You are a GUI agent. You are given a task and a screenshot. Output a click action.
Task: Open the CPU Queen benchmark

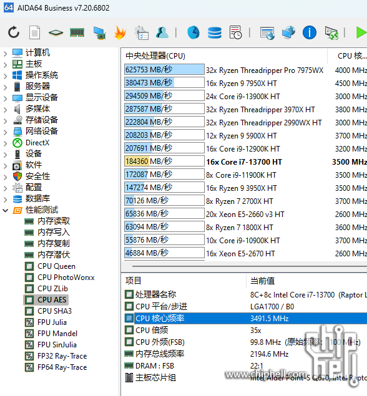coord(56,266)
